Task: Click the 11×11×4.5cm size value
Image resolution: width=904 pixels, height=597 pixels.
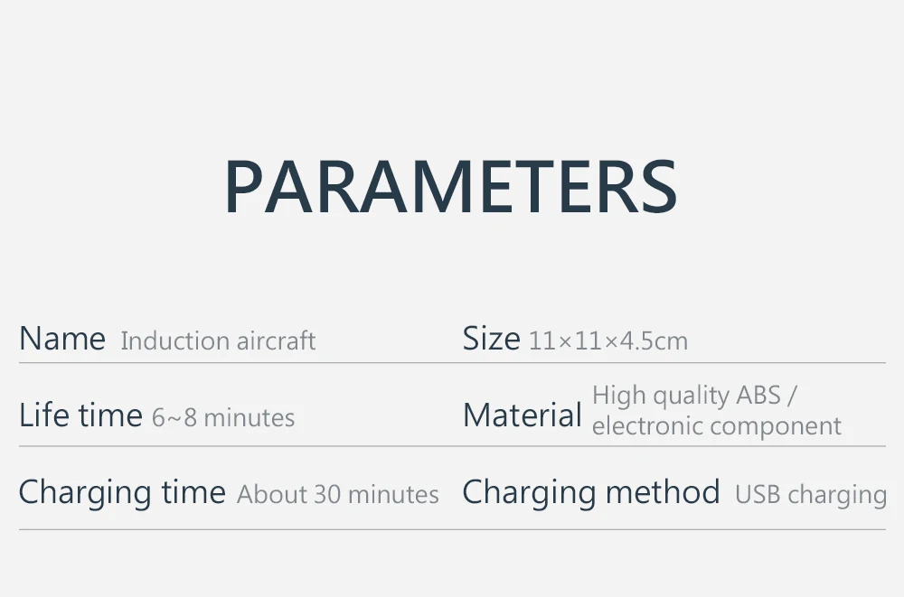Action: point(608,341)
